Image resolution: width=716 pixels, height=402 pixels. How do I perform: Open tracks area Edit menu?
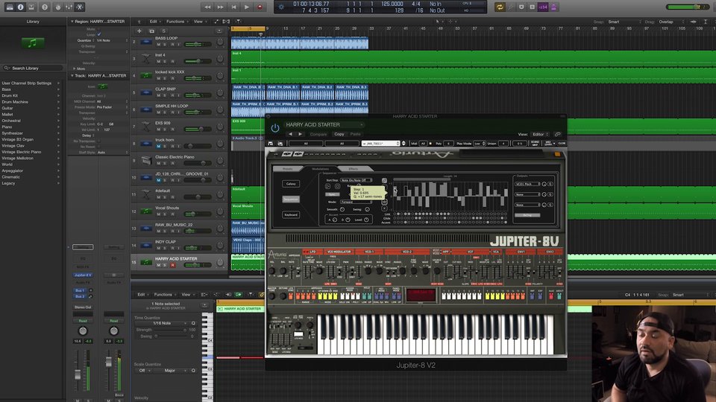[154, 22]
